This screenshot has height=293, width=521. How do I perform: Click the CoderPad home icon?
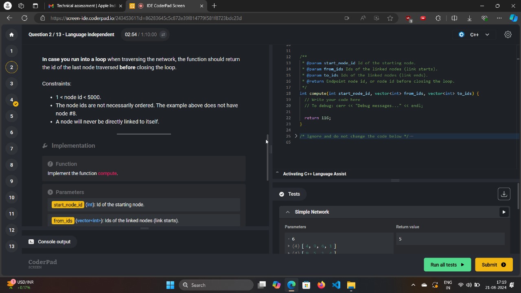click(x=11, y=35)
